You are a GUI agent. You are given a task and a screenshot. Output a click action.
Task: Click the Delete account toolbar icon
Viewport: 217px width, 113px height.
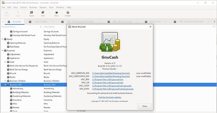[68, 13]
